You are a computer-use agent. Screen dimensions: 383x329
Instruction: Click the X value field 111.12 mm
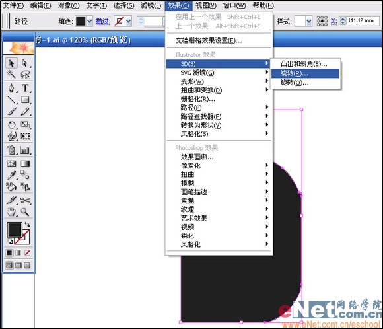pos(363,21)
